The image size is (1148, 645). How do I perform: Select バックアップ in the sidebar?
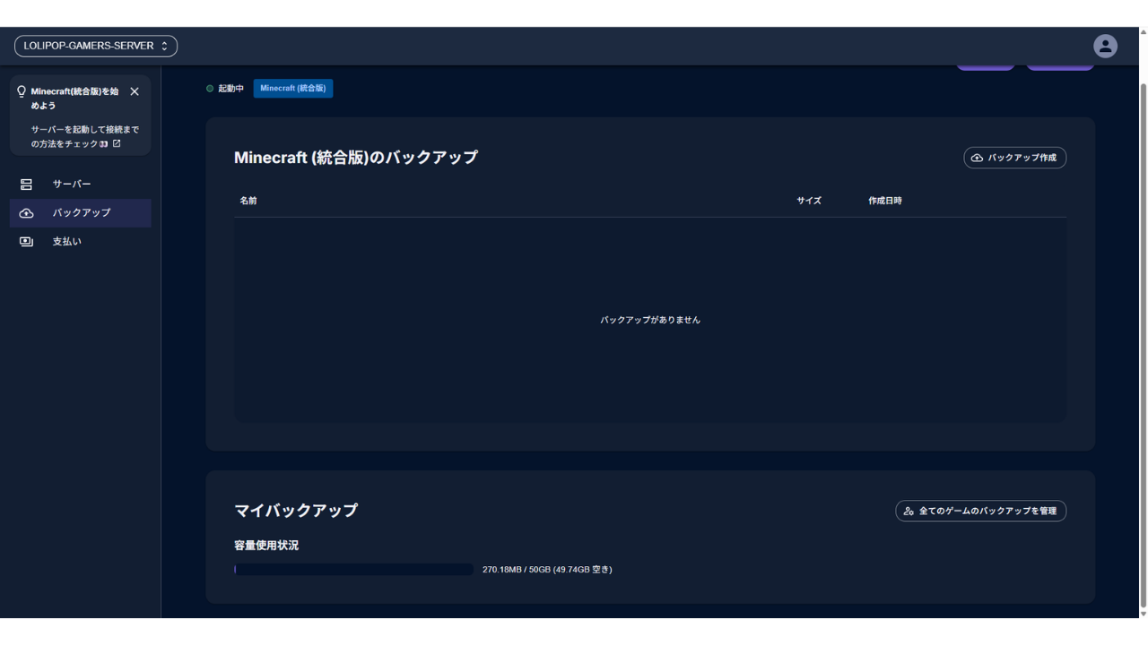81,212
